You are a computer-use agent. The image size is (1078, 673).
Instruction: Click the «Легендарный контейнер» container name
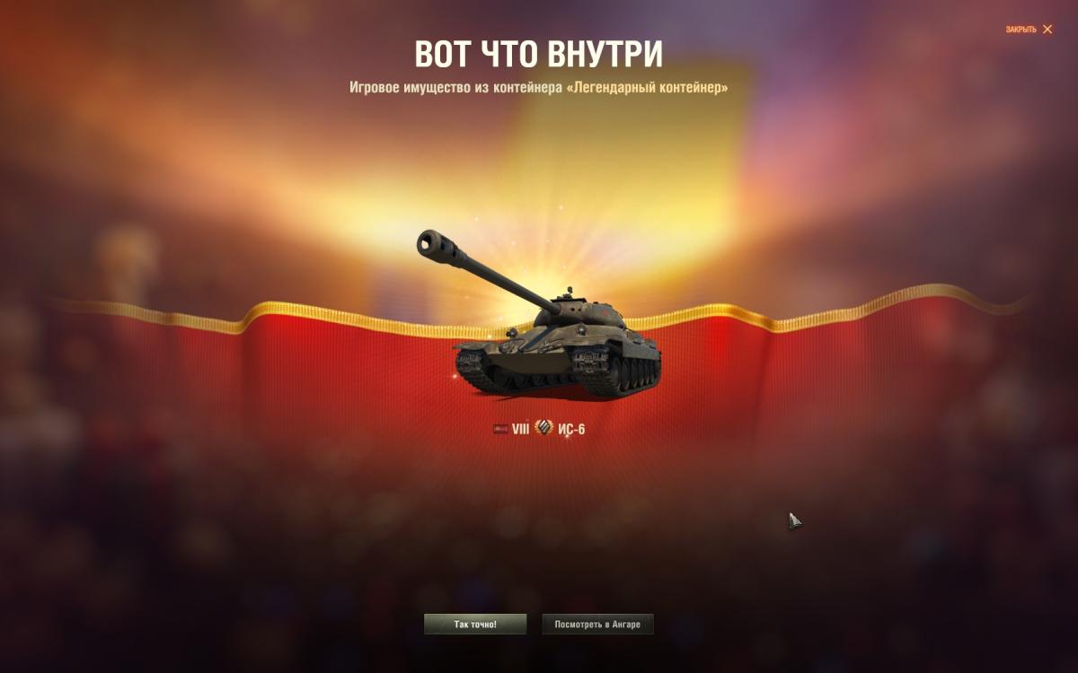[x=647, y=88]
